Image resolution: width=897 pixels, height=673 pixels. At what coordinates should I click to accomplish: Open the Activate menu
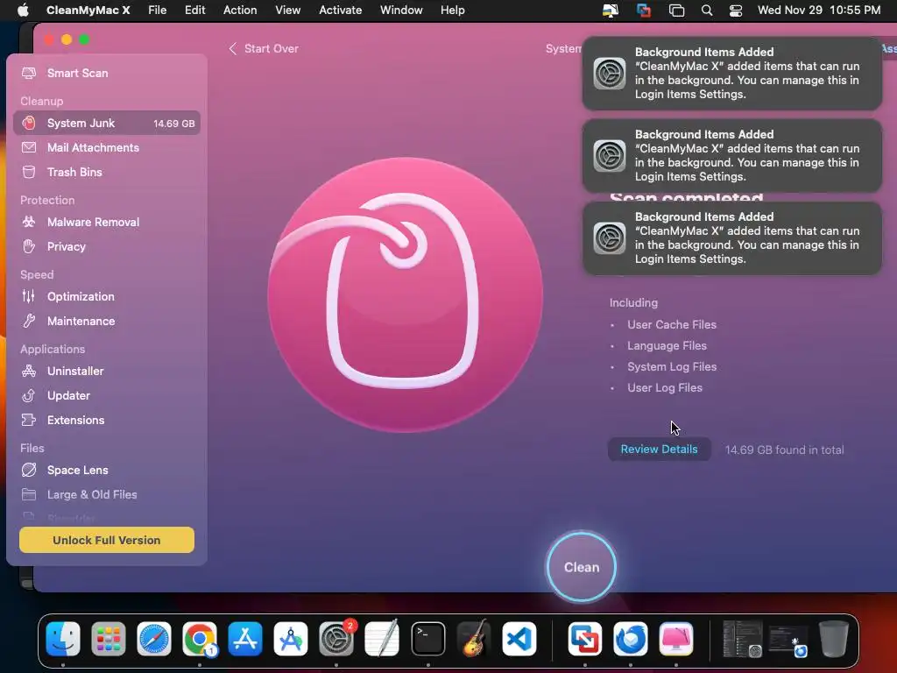click(x=341, y=11)
